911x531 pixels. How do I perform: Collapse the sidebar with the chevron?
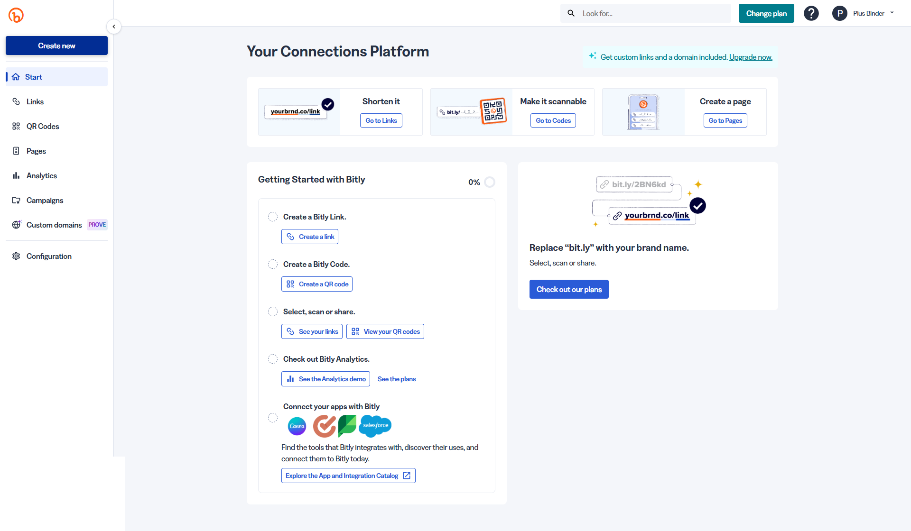(x=114, y=27)
